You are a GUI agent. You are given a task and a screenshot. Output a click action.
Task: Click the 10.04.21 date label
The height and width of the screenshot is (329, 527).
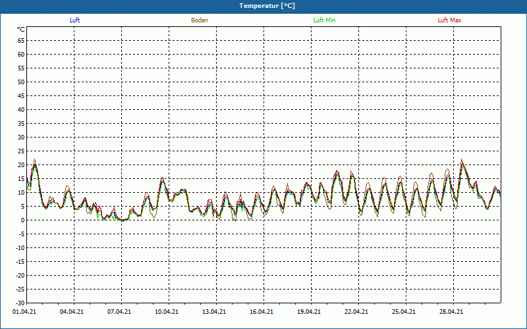pyautogui.click(x=167, y=312)
